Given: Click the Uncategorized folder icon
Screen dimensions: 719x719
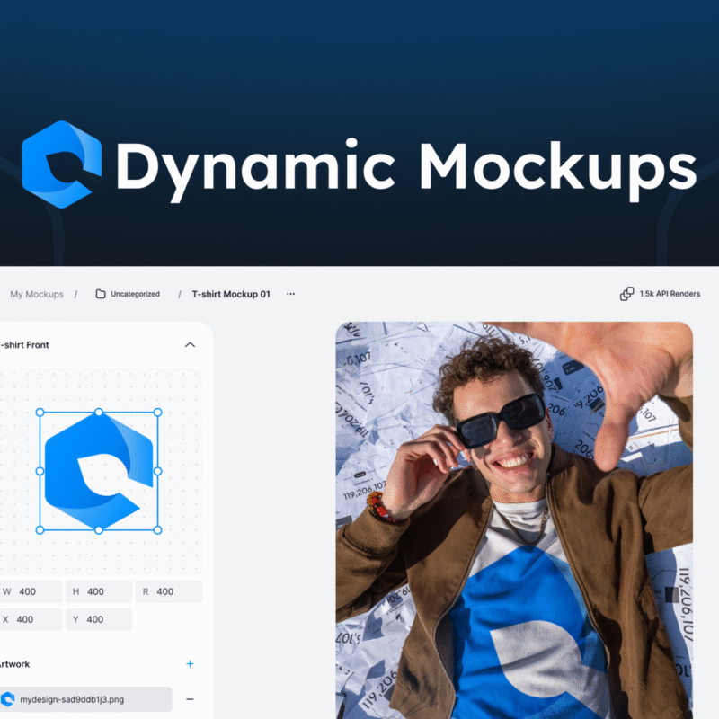Looking at the screenshot, I should 101,294.
